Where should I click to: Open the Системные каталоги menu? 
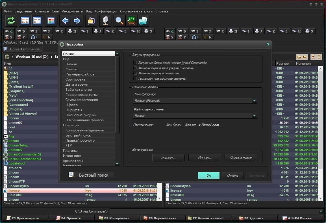tap(136, 11)
